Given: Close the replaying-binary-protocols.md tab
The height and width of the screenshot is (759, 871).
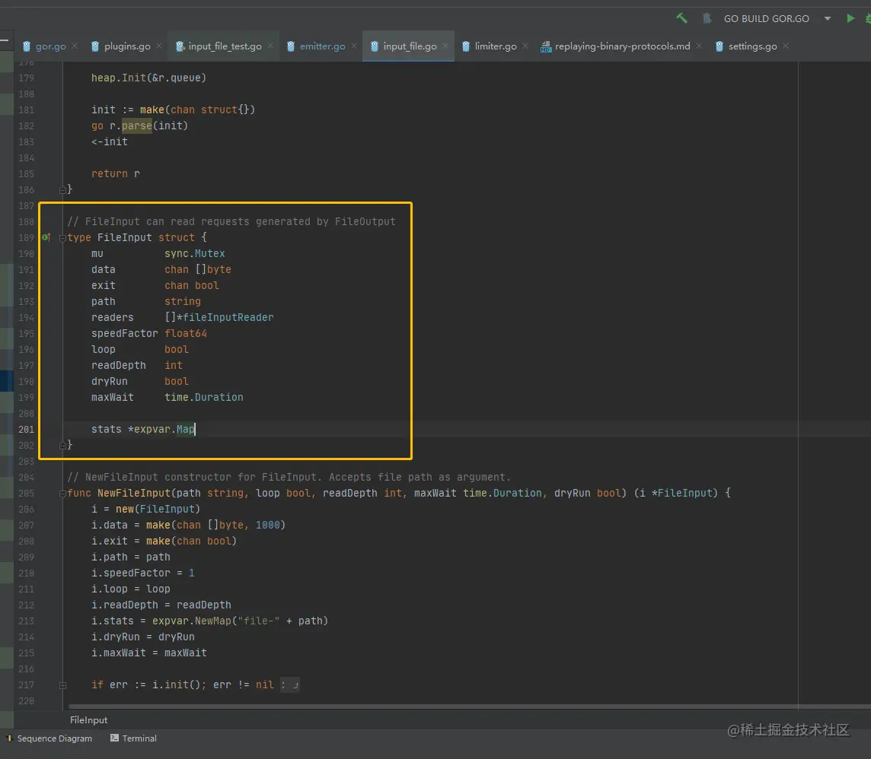Looking at the screenshot, I should pos(700,46).
